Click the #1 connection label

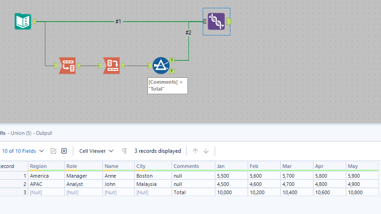pos(118,22)
